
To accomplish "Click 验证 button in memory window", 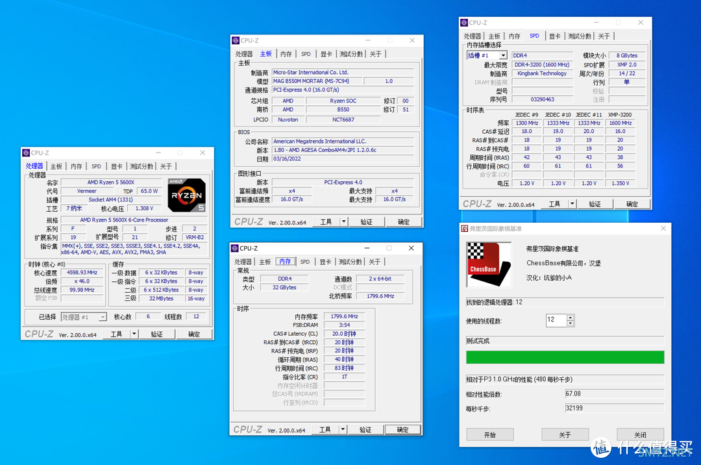I will (365, 430).
